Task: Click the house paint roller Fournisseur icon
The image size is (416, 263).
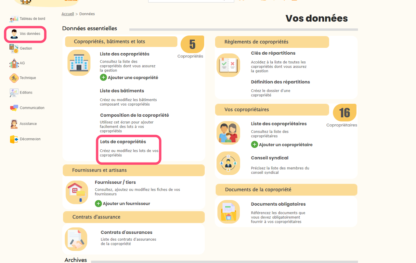Action: [x=77, y=192]
